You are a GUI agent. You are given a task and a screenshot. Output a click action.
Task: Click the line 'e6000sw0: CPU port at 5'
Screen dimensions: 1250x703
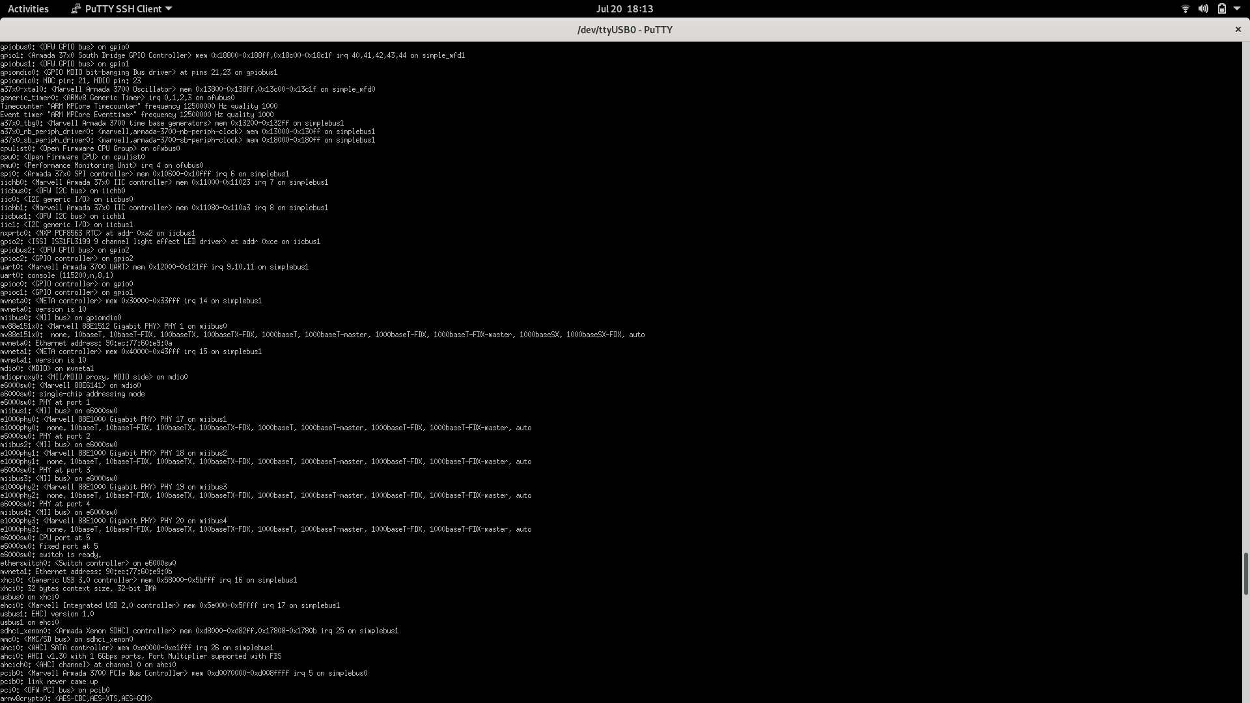(x=45, y=538)
